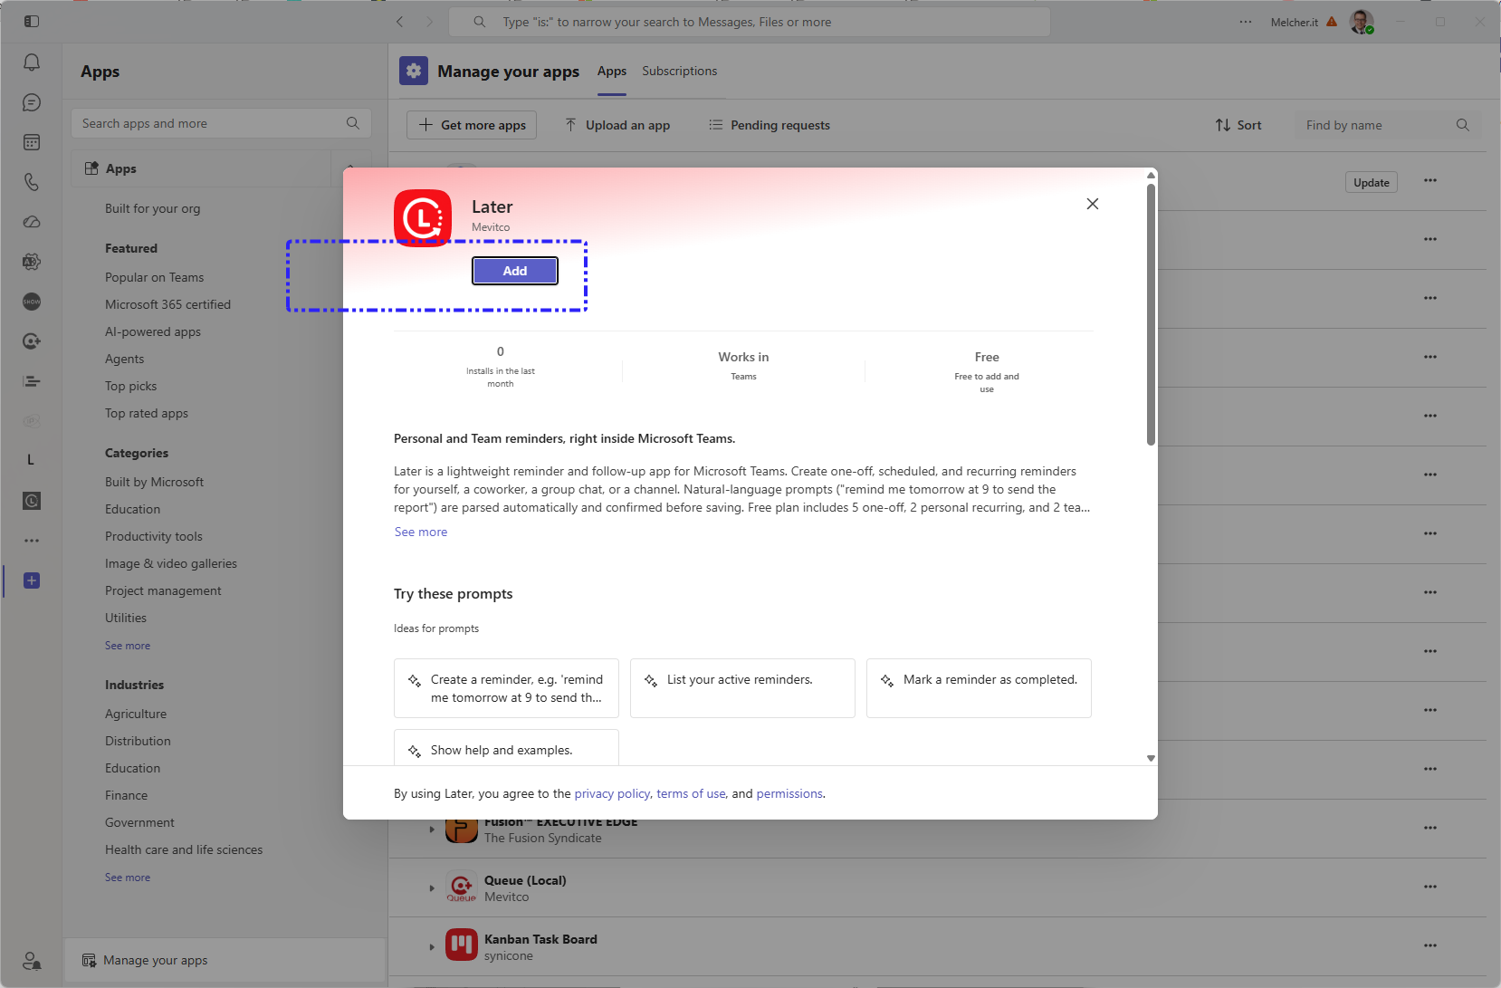Open more options for Kanban Task Board
Image resolution: width=1501 pixels, height=988 pixels.
(1430, 945)
